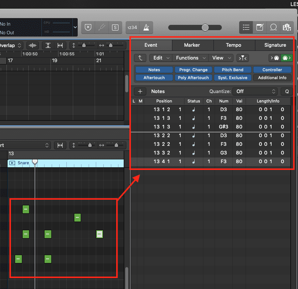Toggle the green MIDI Out palette button
Screen dimensions: 298x289
287,58
